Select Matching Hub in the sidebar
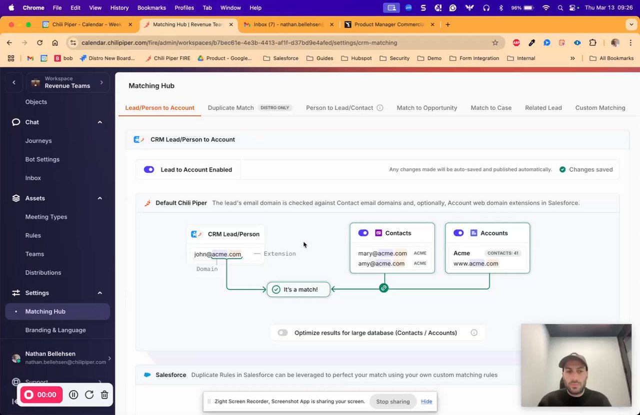Viewport: 640px width, 415px height. (x=57, y=312)
